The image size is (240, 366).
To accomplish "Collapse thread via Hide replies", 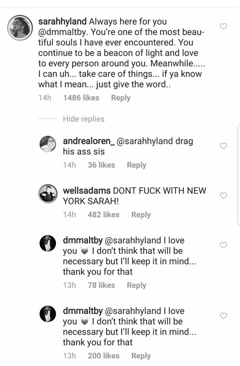I will (84, 119).
